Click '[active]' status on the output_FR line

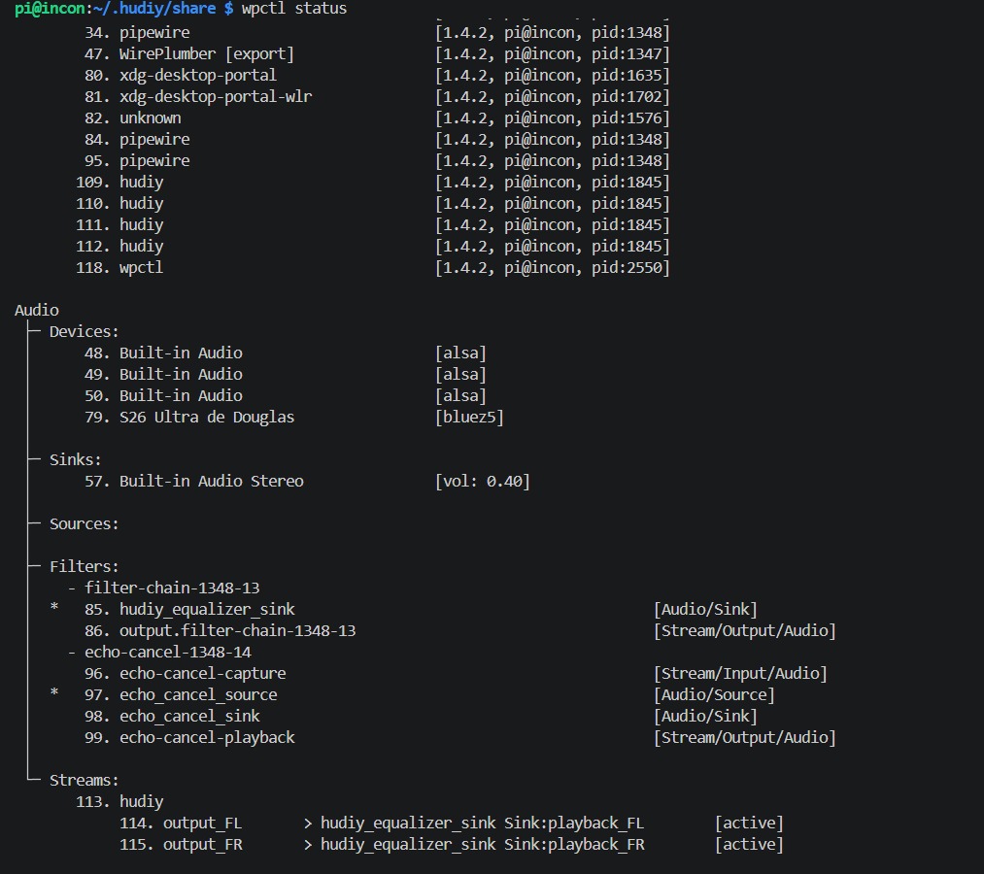749,845
